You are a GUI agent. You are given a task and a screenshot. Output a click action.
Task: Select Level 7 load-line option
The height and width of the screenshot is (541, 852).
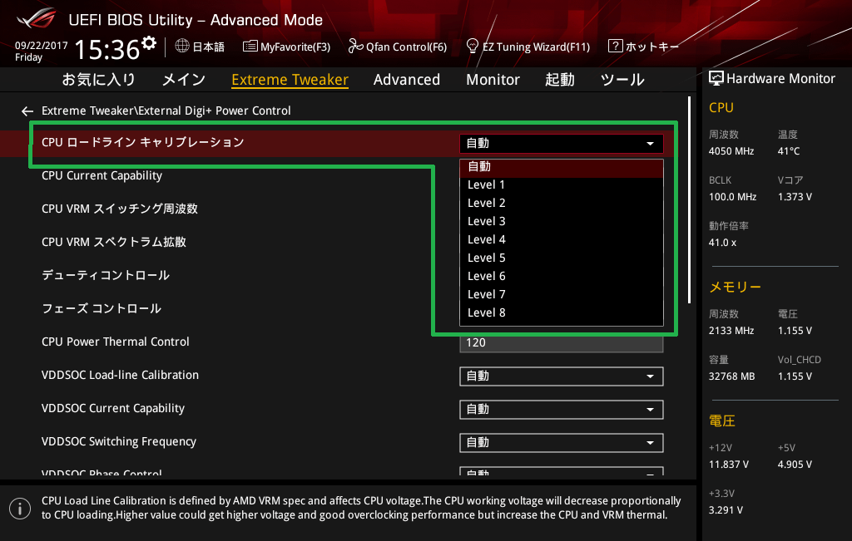tap(562, 295)
